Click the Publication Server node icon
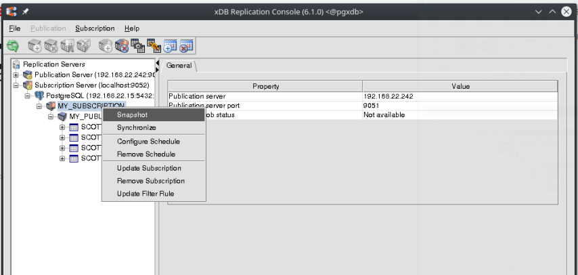The height and width of the screenshot is (275, 578). (x=28, y=75)
